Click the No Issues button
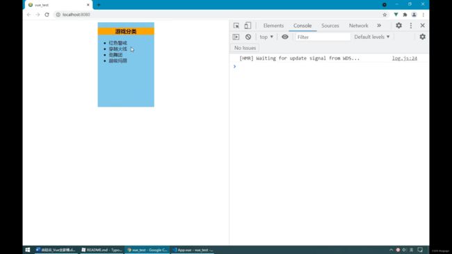This screenshot has height=254, width=452. 245,48
